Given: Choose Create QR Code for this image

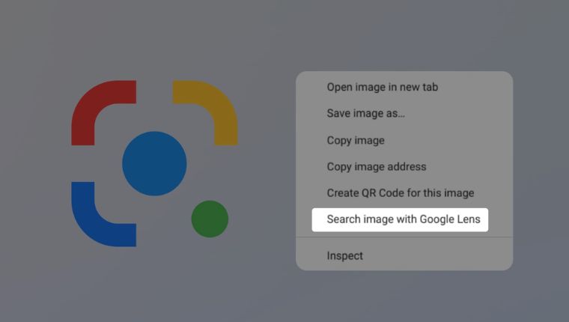Looking at the screenshot, I should [400, 193].
